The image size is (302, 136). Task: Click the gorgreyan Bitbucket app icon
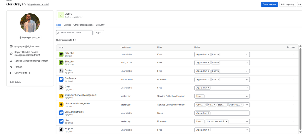click(x=61, y=63)
